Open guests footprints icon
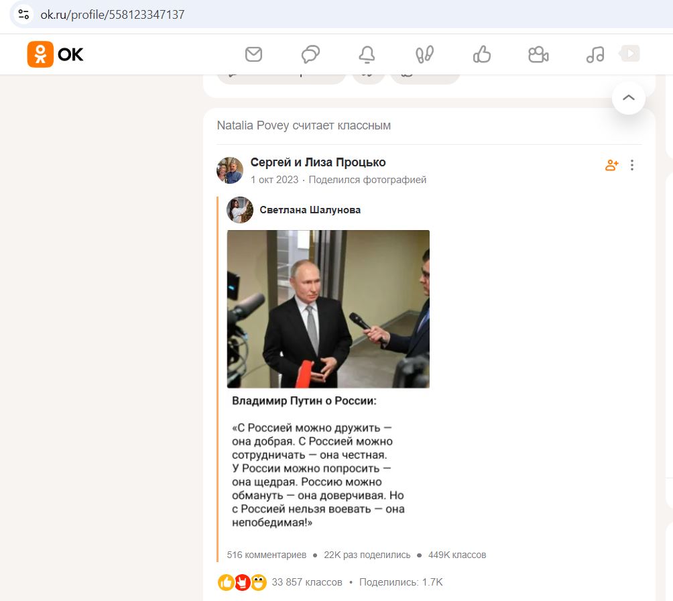Image resolution: width=673 pixels, height=601 pixels. (424, 54)
